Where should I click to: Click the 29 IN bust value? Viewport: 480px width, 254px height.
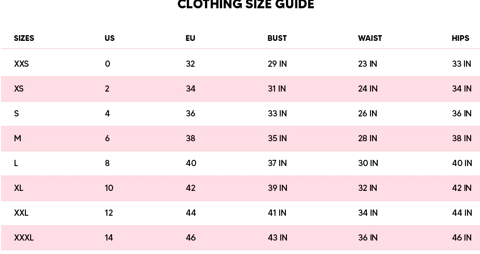[277, 64]
